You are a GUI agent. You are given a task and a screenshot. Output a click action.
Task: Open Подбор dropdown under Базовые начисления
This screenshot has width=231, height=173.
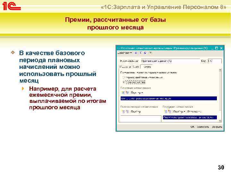pyautogui.click(x=137, y=93)
